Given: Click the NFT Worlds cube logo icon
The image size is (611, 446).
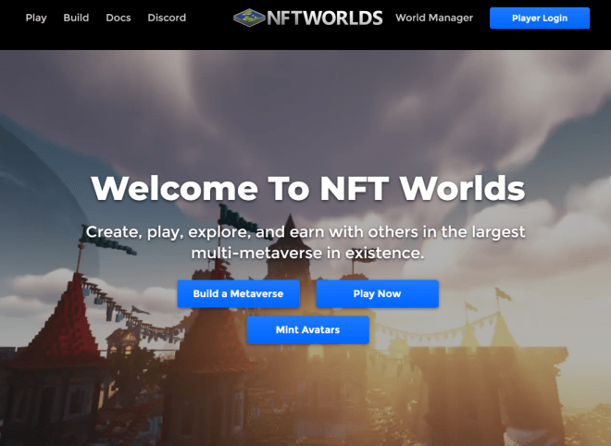Looking at the screenshot, I should (249, 18).
